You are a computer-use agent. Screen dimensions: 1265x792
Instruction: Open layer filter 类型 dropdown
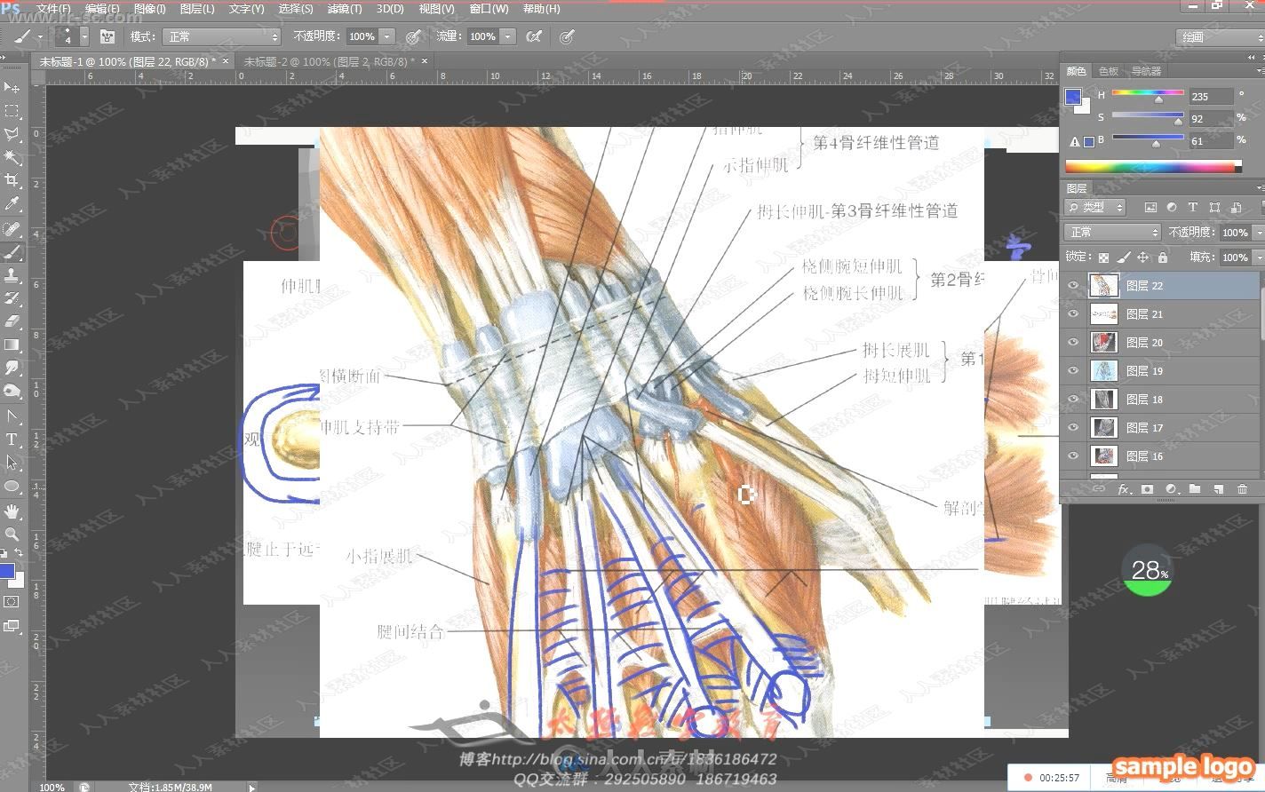tap(1095, 207)
